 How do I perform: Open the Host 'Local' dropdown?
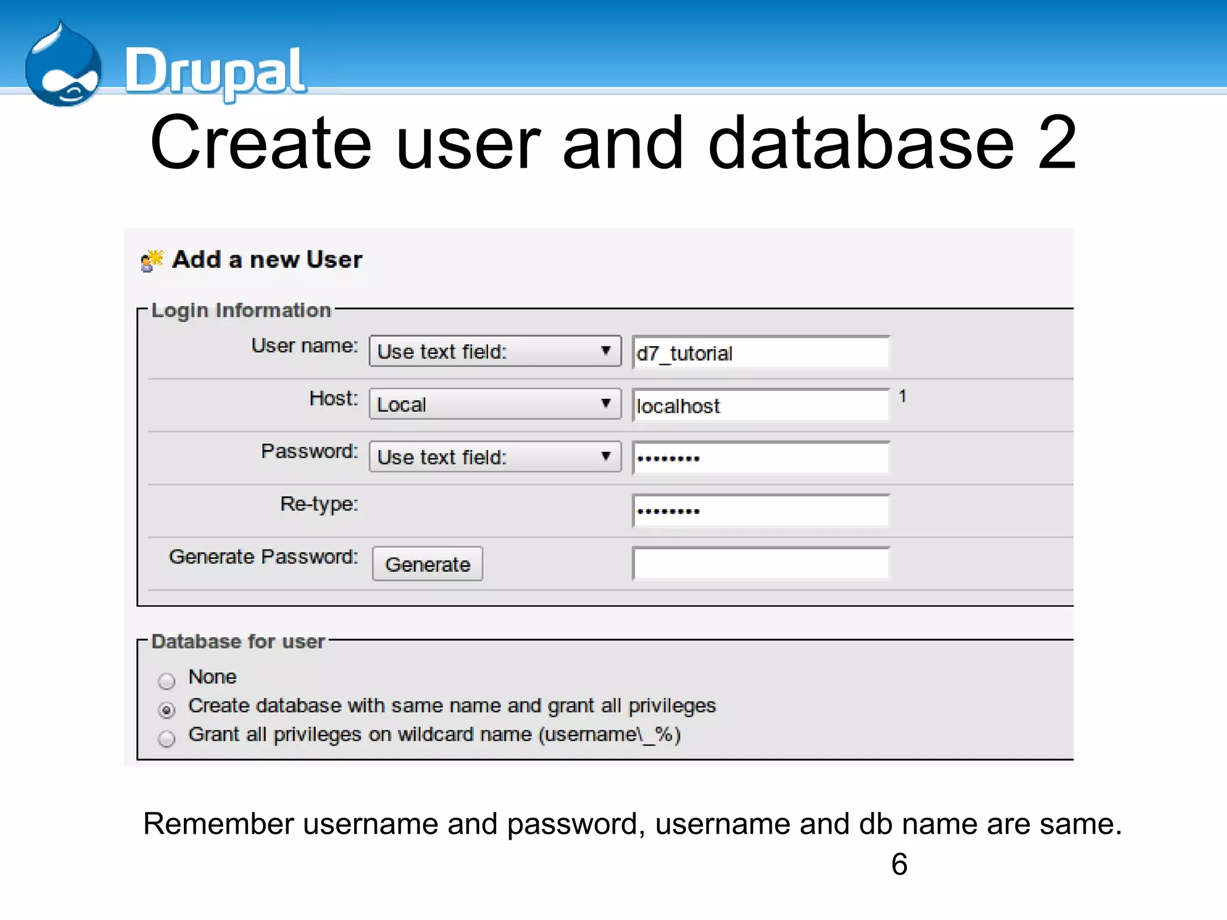coord(495,404)
